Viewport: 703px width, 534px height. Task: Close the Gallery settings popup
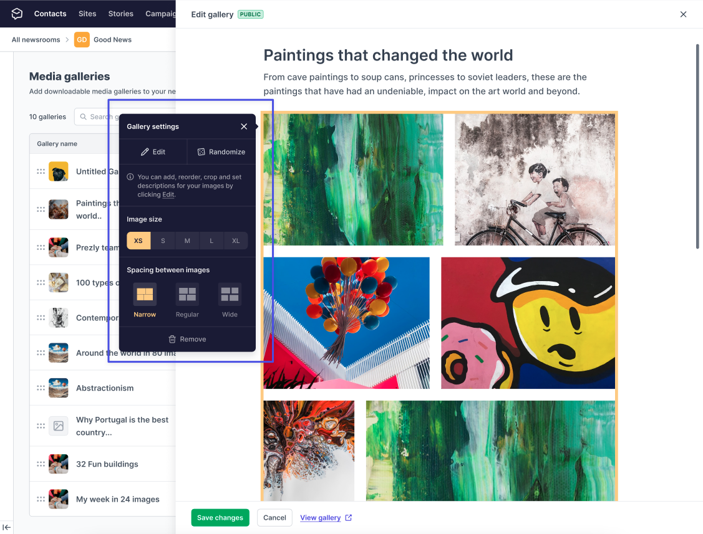coord(244,126)
